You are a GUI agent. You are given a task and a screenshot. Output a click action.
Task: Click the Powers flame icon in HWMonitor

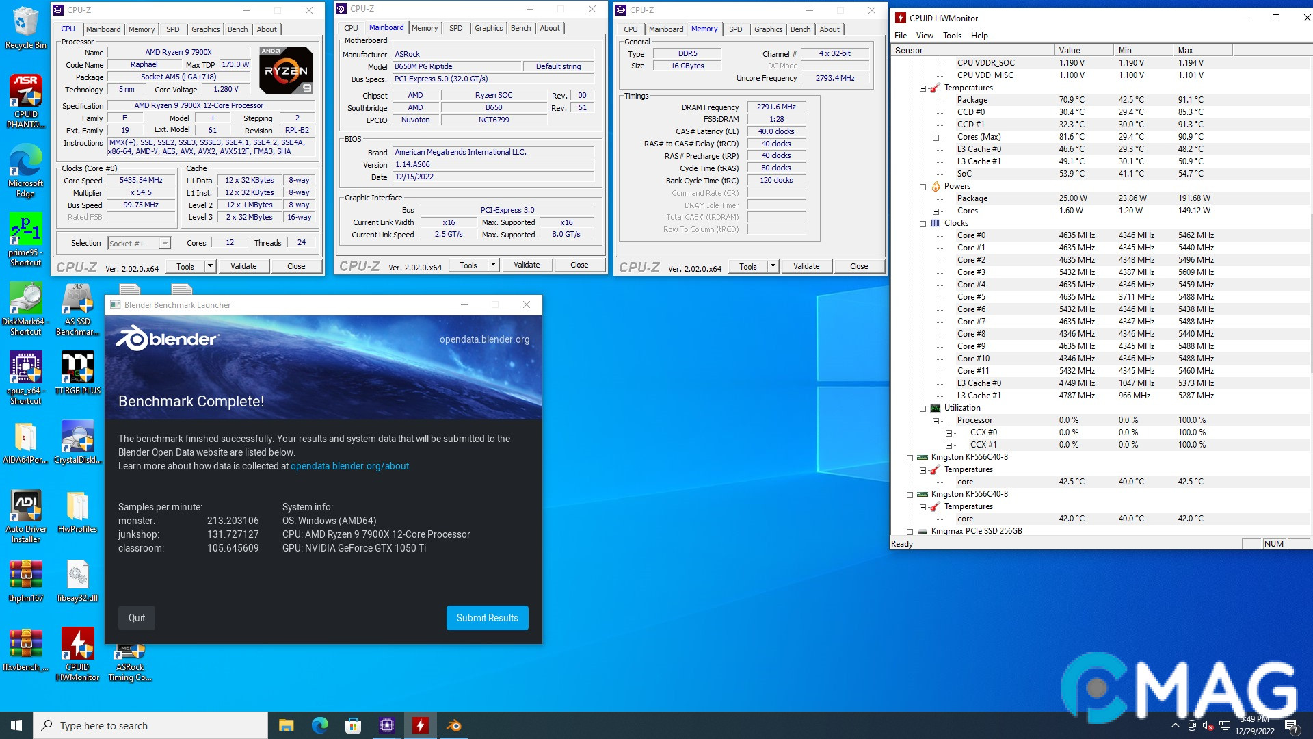tap(936, 185)
